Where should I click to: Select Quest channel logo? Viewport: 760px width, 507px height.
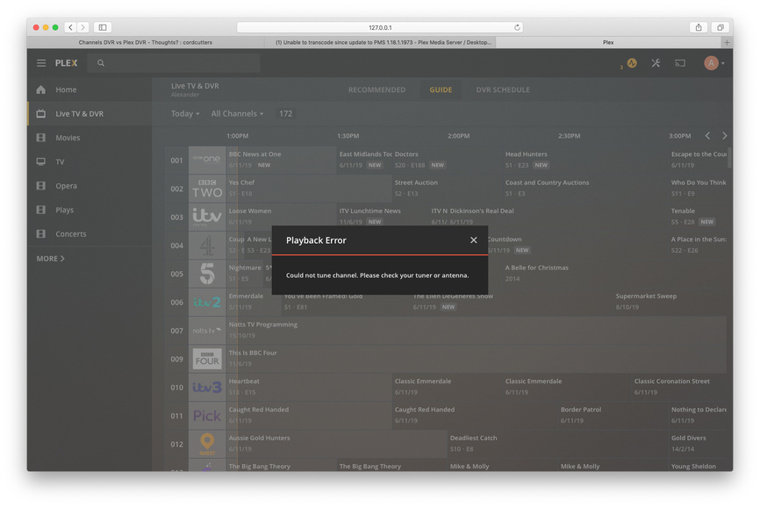pyautogui.click(x=207, y=444)
